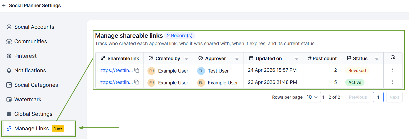Copy the Active row's shareable link
The width and height of the screenshot is (409, 139).
click(x=137, y=82)
